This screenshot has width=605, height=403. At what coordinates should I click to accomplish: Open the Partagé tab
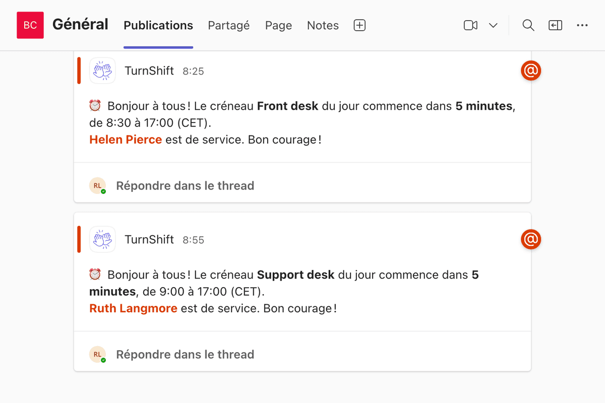229,25
